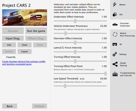Open Effects Diag. button
This screenshot has width=136, height=111.
click(x=36, y=38)
